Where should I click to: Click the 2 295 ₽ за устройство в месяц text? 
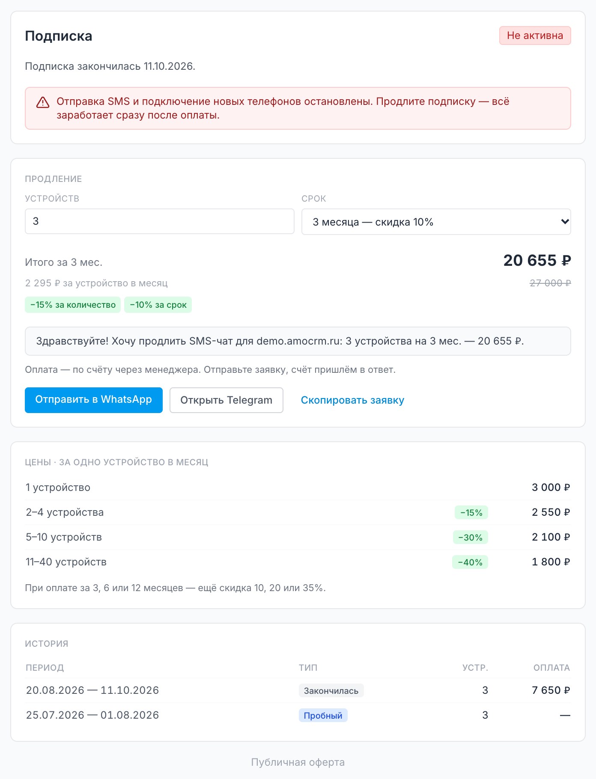click(x=96, y=283)
